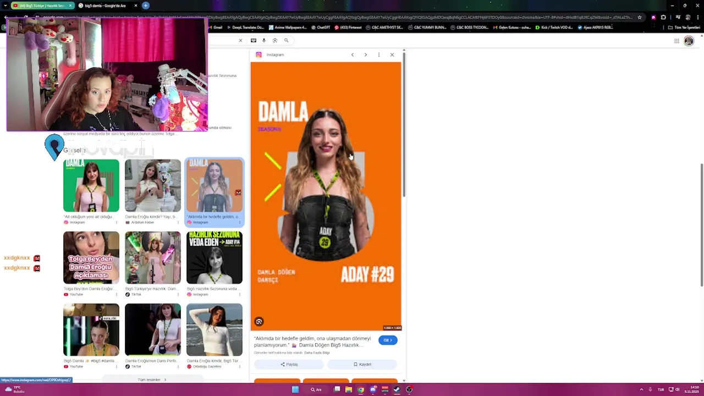Screen dimensions: 704x396
Task: Clear the Google search box text
Action: click(240, 40)
